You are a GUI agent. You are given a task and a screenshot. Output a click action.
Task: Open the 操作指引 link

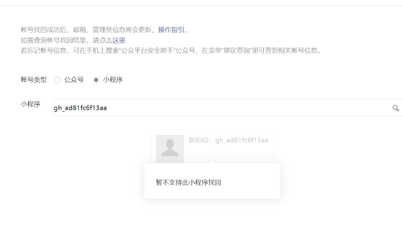click(171, 30)
